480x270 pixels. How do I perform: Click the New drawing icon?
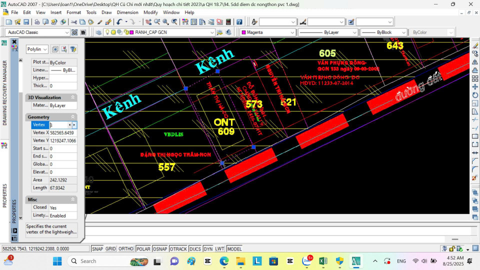coord(9,22)
